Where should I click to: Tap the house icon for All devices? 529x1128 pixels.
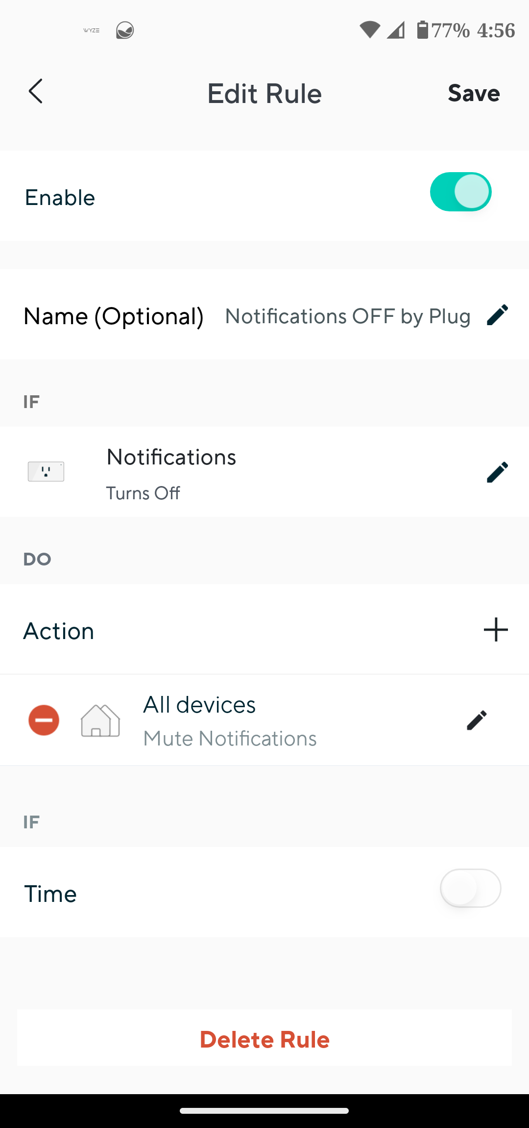[x=100, y=720]
